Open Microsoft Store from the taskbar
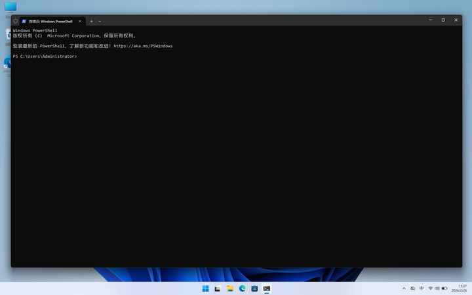This screenshot has height=295, width=472. pyautogui.click(x=254, y=288)
